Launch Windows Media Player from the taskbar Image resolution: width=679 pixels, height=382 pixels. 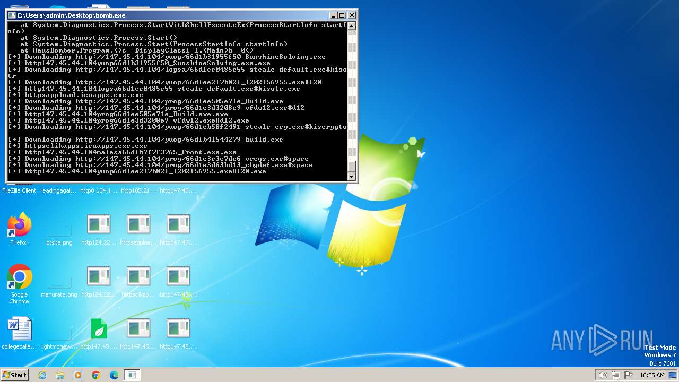(x=78, y=375)
